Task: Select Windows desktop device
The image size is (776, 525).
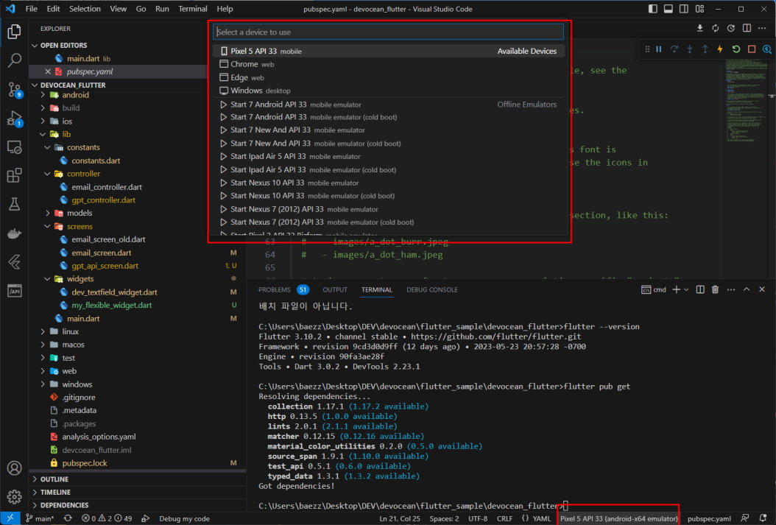Action: point(388,91)
